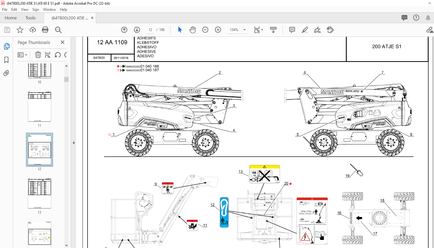Choose the Selection arrow tool

coord(180,30)
